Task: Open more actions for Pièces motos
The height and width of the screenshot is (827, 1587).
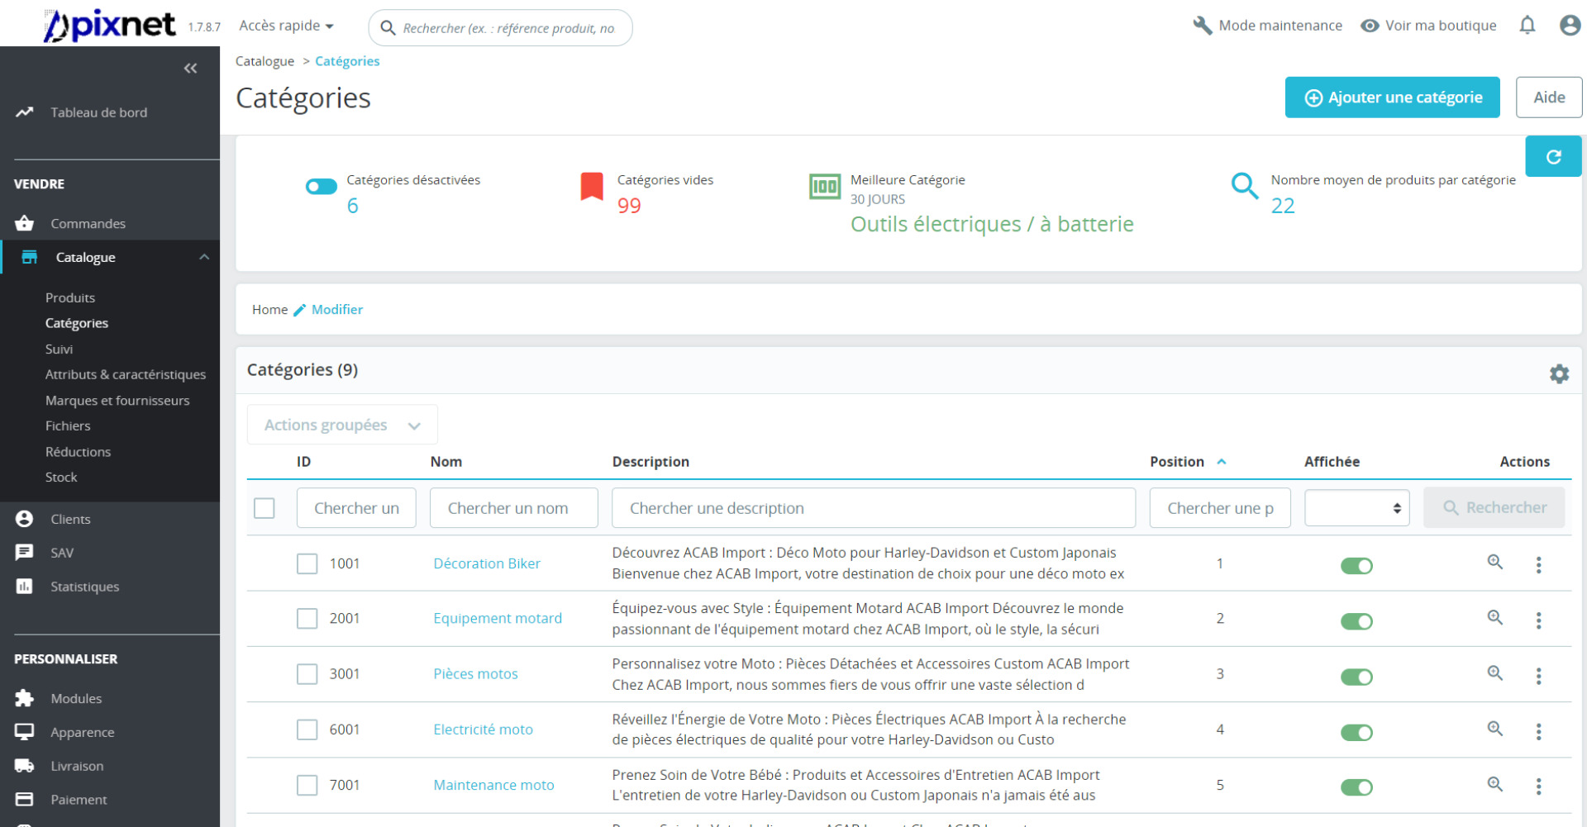Action: [1538, 676]
